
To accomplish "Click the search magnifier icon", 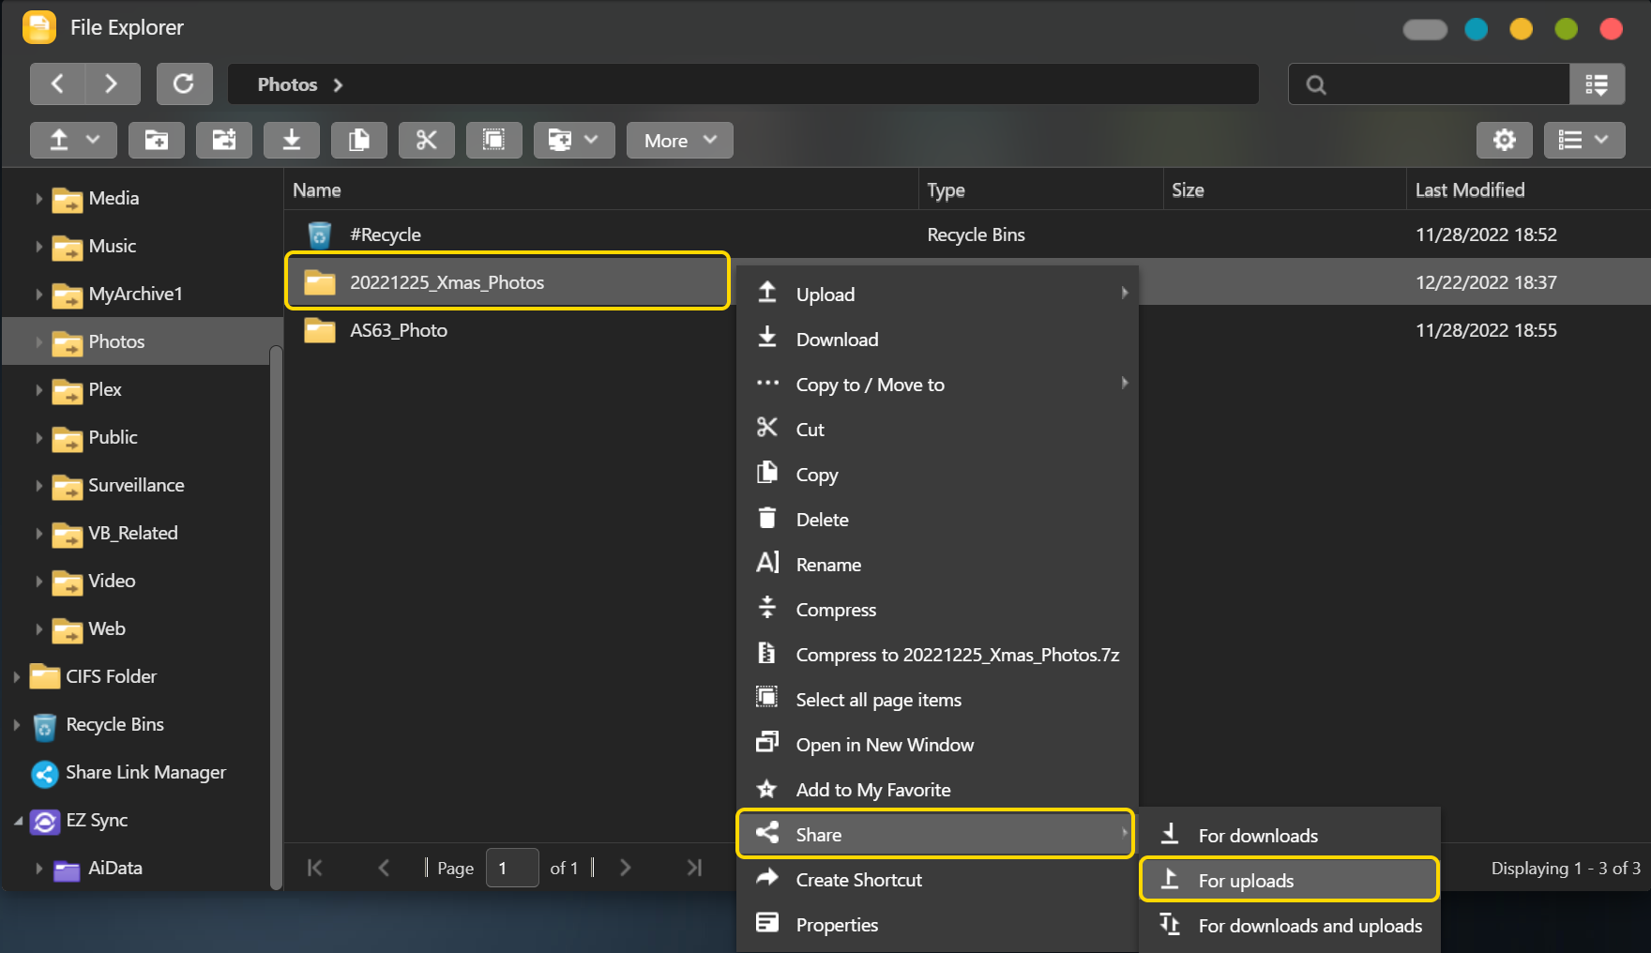I will [1316, 85].
